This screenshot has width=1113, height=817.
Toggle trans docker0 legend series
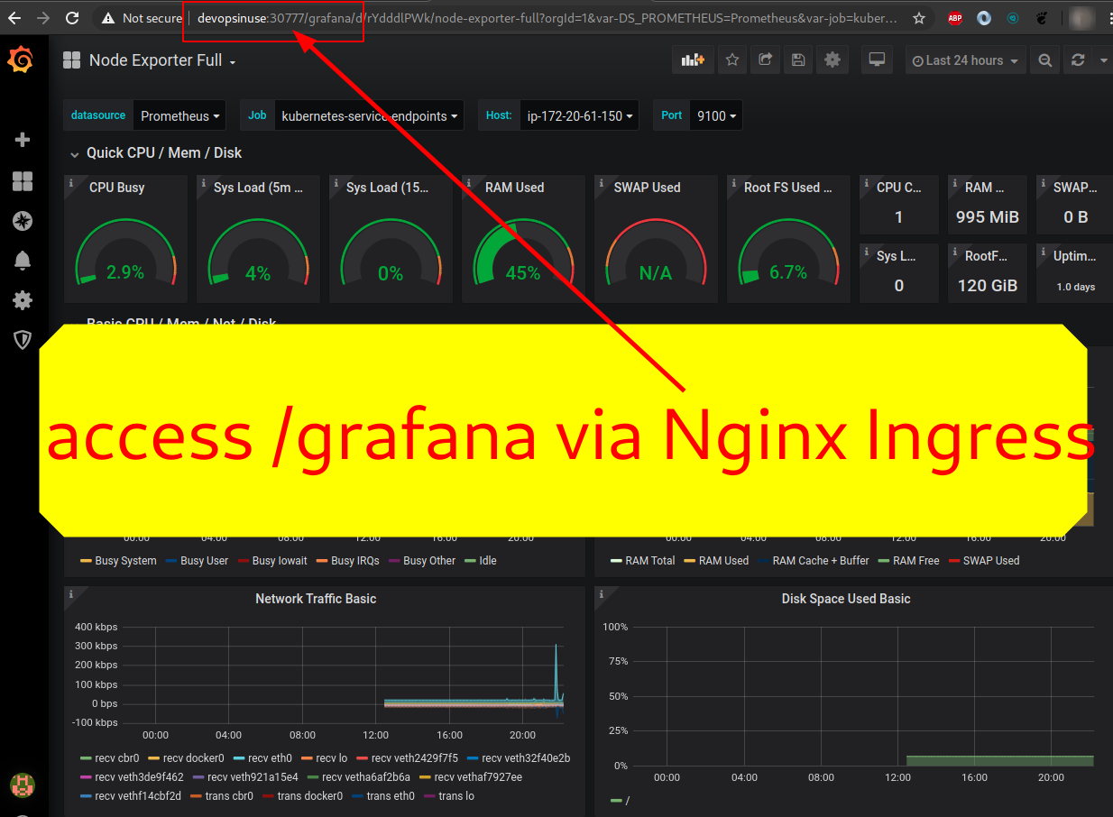coord(310,796)
